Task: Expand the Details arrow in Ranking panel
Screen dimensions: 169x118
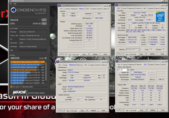Action: 45,58
